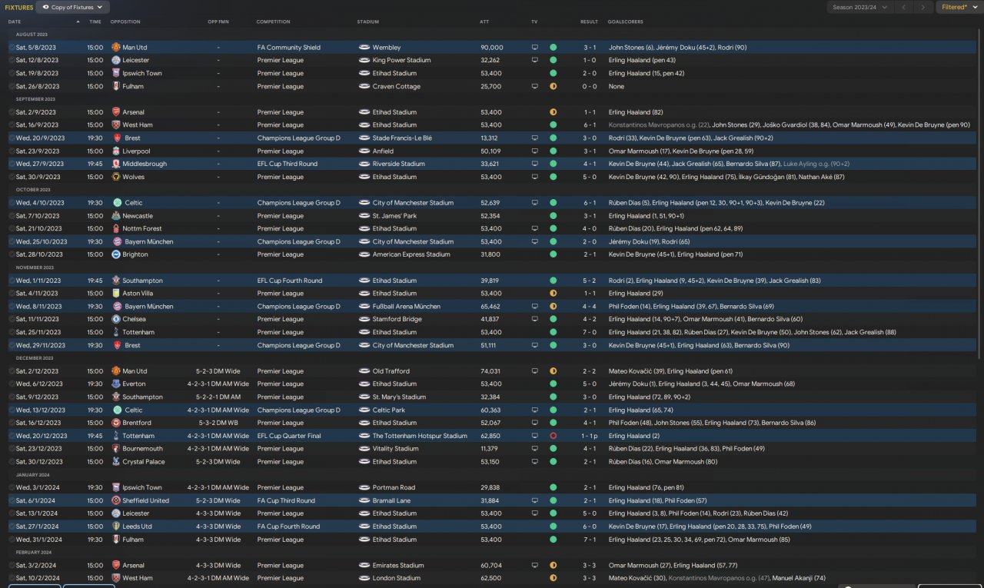Tick the checkbox for Wed, 4/10/2023 fixture
This screenshot has height=588, width=984.
[12, 203]
